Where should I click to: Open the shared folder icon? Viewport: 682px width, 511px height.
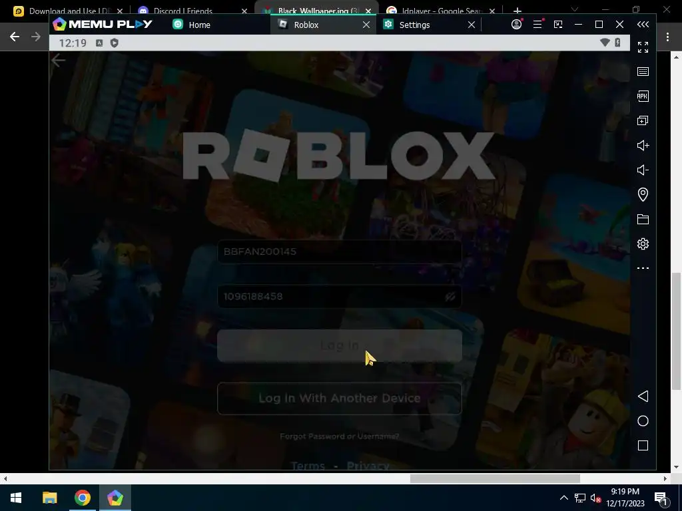click(x=643, y=219)
